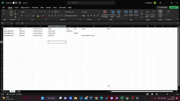Open the File menu

4,8
